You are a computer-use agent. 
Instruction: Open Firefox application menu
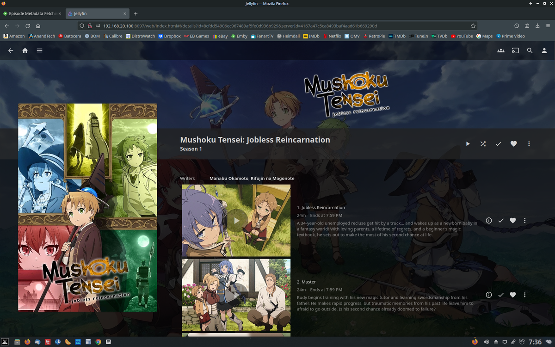click(x=549, y=26)
